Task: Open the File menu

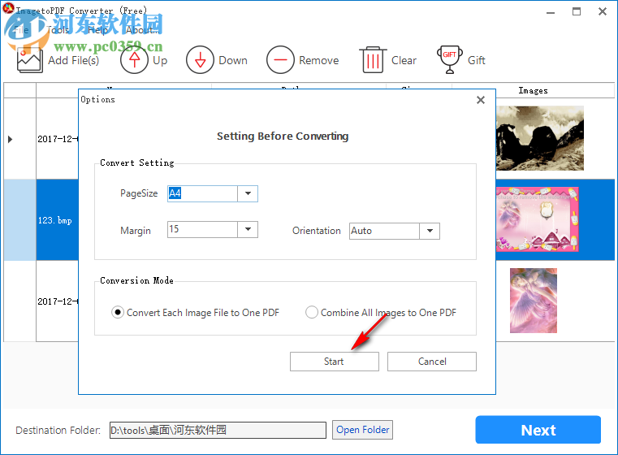Action: coord(21,30)
